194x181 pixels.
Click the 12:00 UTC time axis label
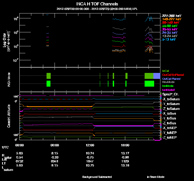click(x=90, y=145)
